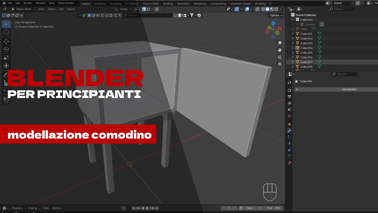The image size is (378, 213).
Task: Jump to timeline start
Action: click(x=134, y=208)
